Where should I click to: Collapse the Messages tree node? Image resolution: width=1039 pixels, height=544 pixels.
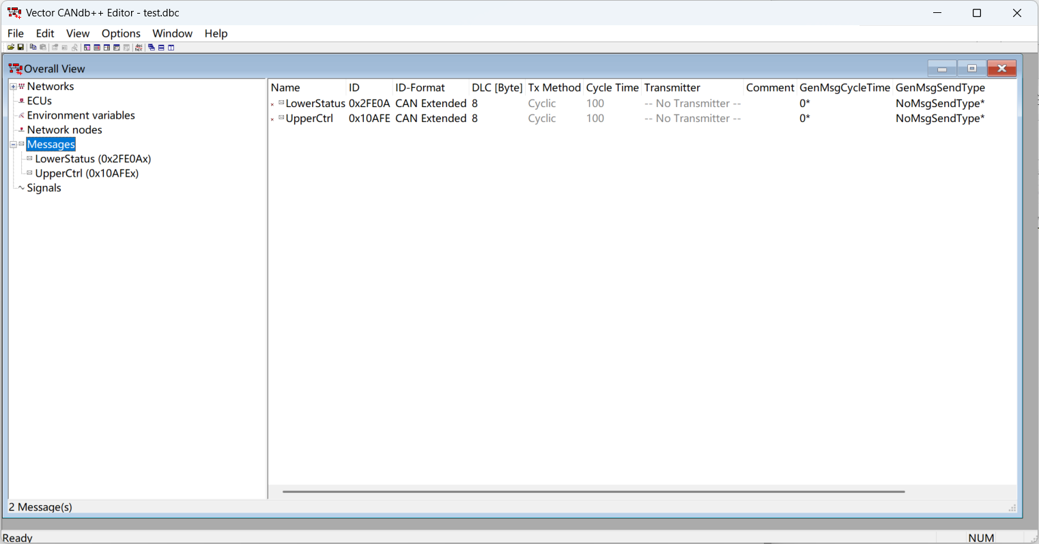click(13, 145)
